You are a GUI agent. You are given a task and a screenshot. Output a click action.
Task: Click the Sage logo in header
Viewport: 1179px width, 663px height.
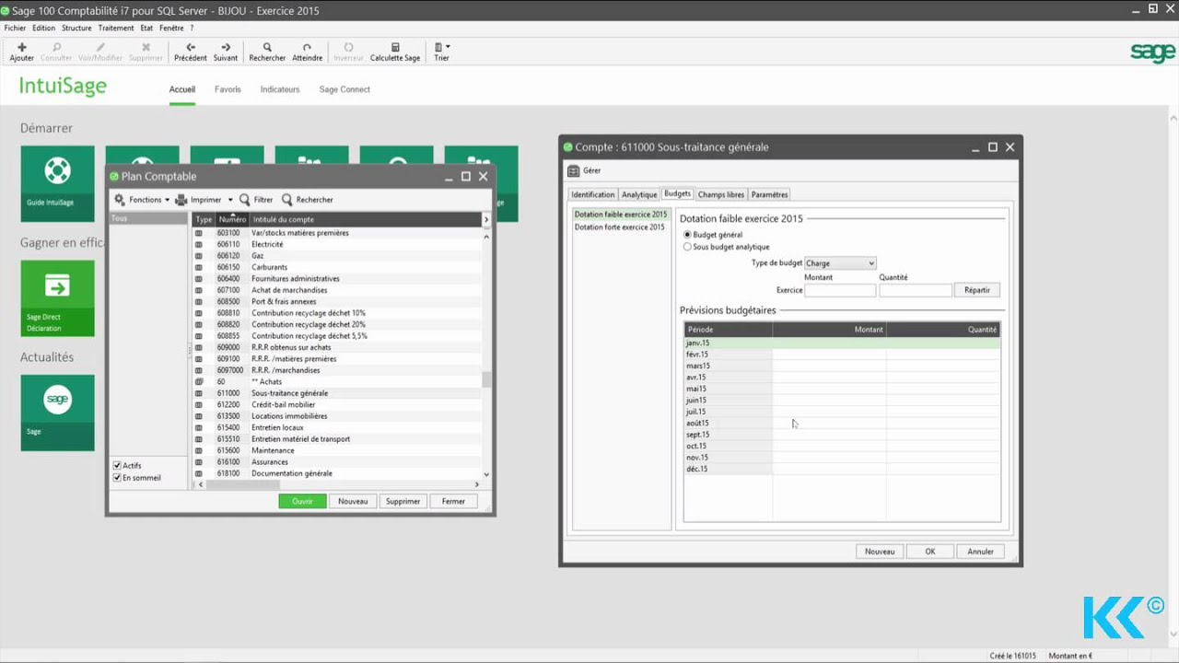pyautogui.click(x=1152, y=52)
